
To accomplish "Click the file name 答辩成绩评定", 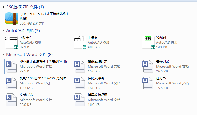I will pos(98,62).
